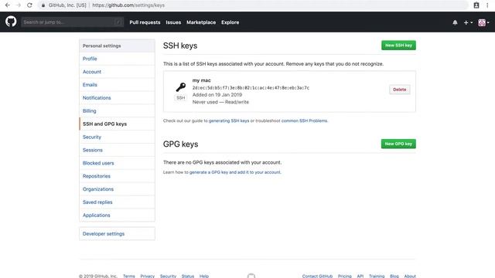This screenshot has width=495, height=278.
Task: Click the SSH key fingerprint text
Action: (x=251, y=88)
